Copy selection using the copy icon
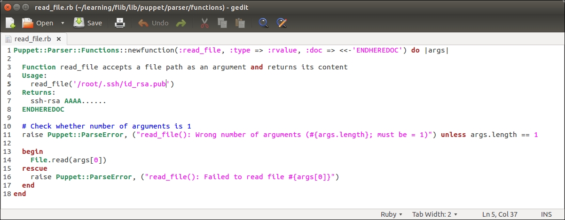 222,23
